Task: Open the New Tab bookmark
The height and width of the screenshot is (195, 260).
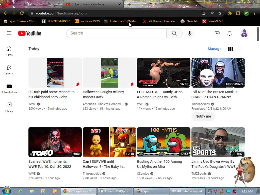Action: point(189,21)
